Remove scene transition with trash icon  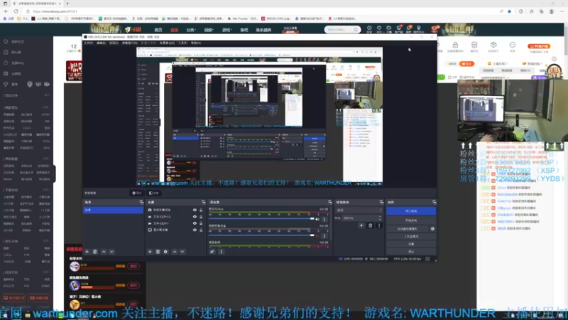coord(370,225)
